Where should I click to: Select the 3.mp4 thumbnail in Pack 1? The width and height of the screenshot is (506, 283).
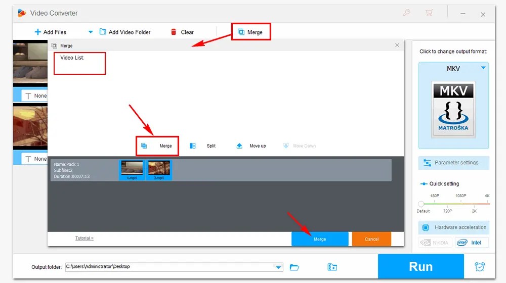coord(159,170)
